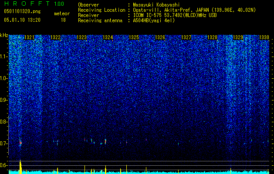Click the 'Observer' field label
This screenshot has width=274, height=174.
(88, 5)
